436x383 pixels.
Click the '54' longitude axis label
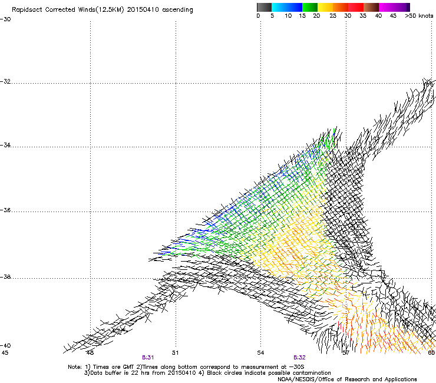[260, 353]
